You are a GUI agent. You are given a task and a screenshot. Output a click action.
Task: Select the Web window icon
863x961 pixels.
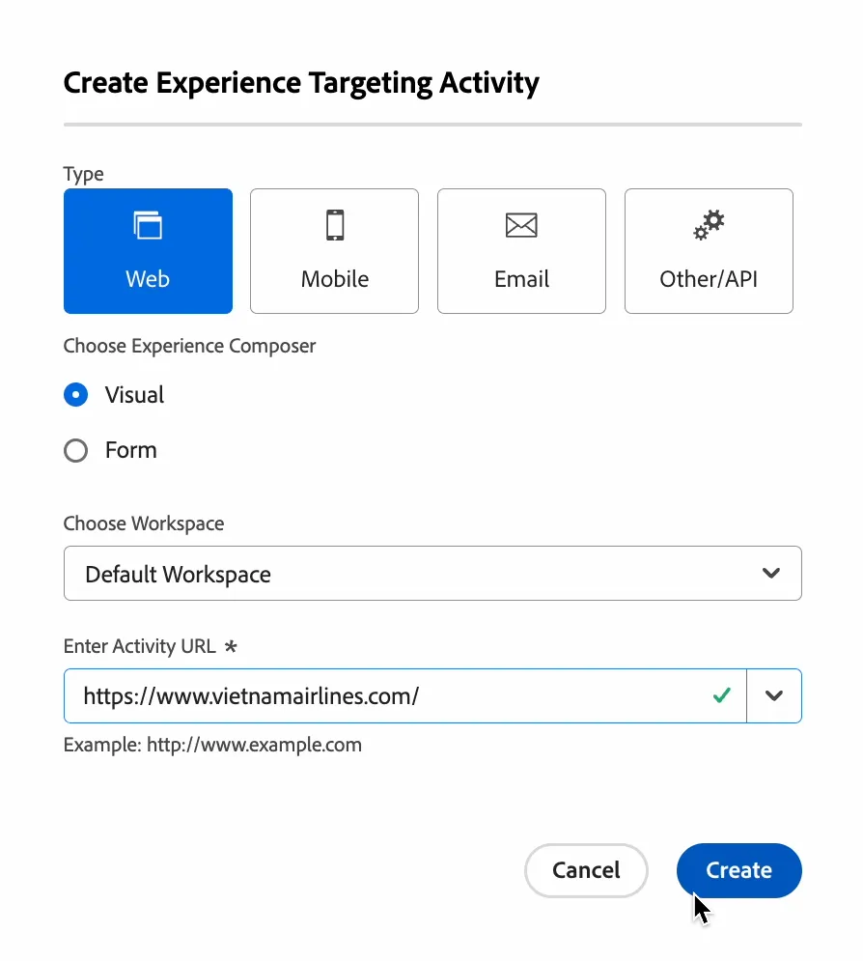pyautogui.click(x=148, y=225)
